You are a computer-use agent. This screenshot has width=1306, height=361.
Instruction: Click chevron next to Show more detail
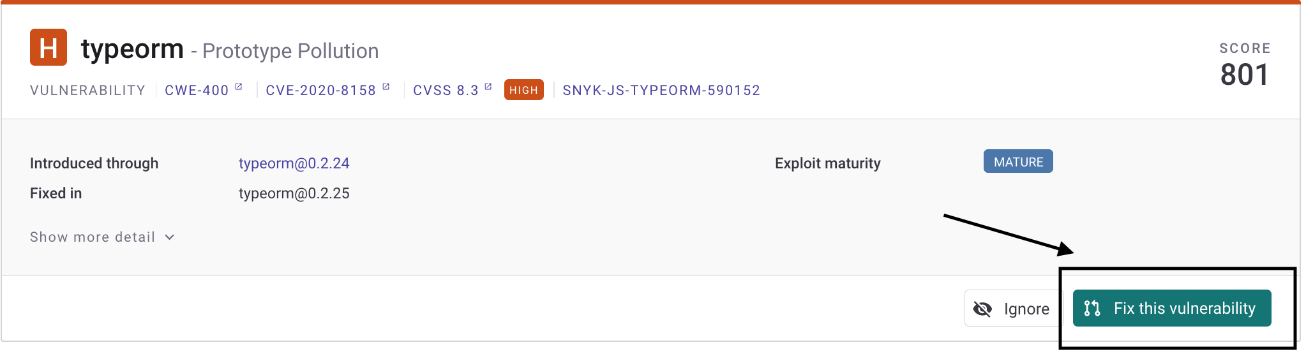[170, 237]
